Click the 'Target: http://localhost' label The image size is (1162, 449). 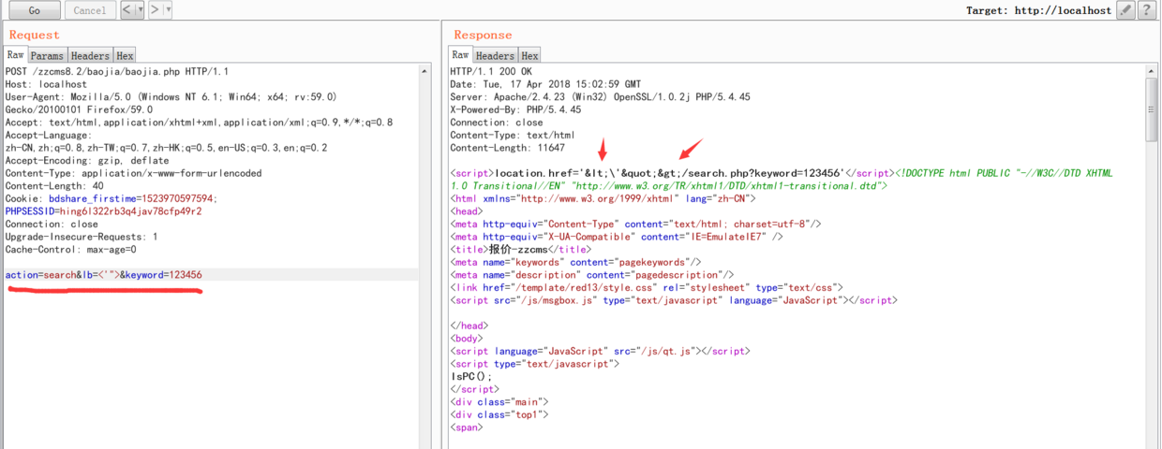tap(1038, 11)
